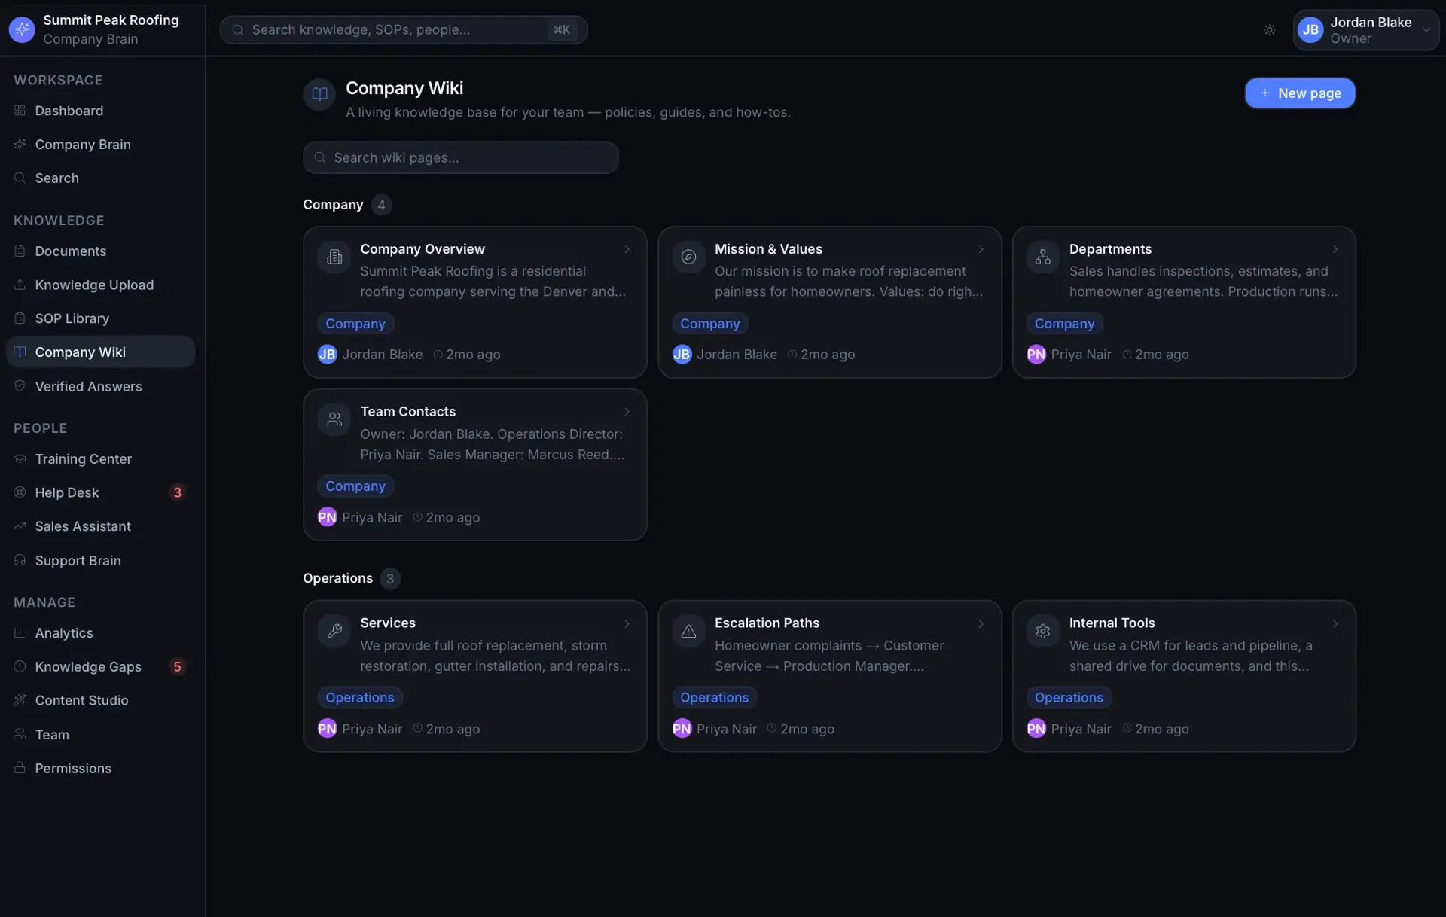Click the Services wrench icon
1446x917 pixels.
click(334, 632)
